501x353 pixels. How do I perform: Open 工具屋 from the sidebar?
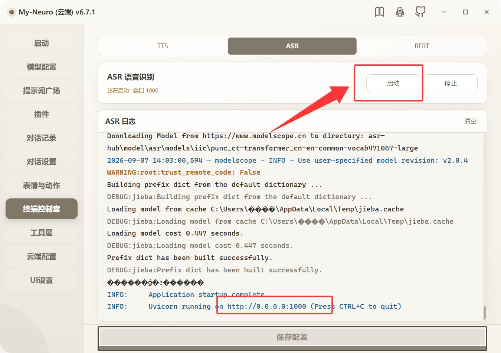coord(42,233)
